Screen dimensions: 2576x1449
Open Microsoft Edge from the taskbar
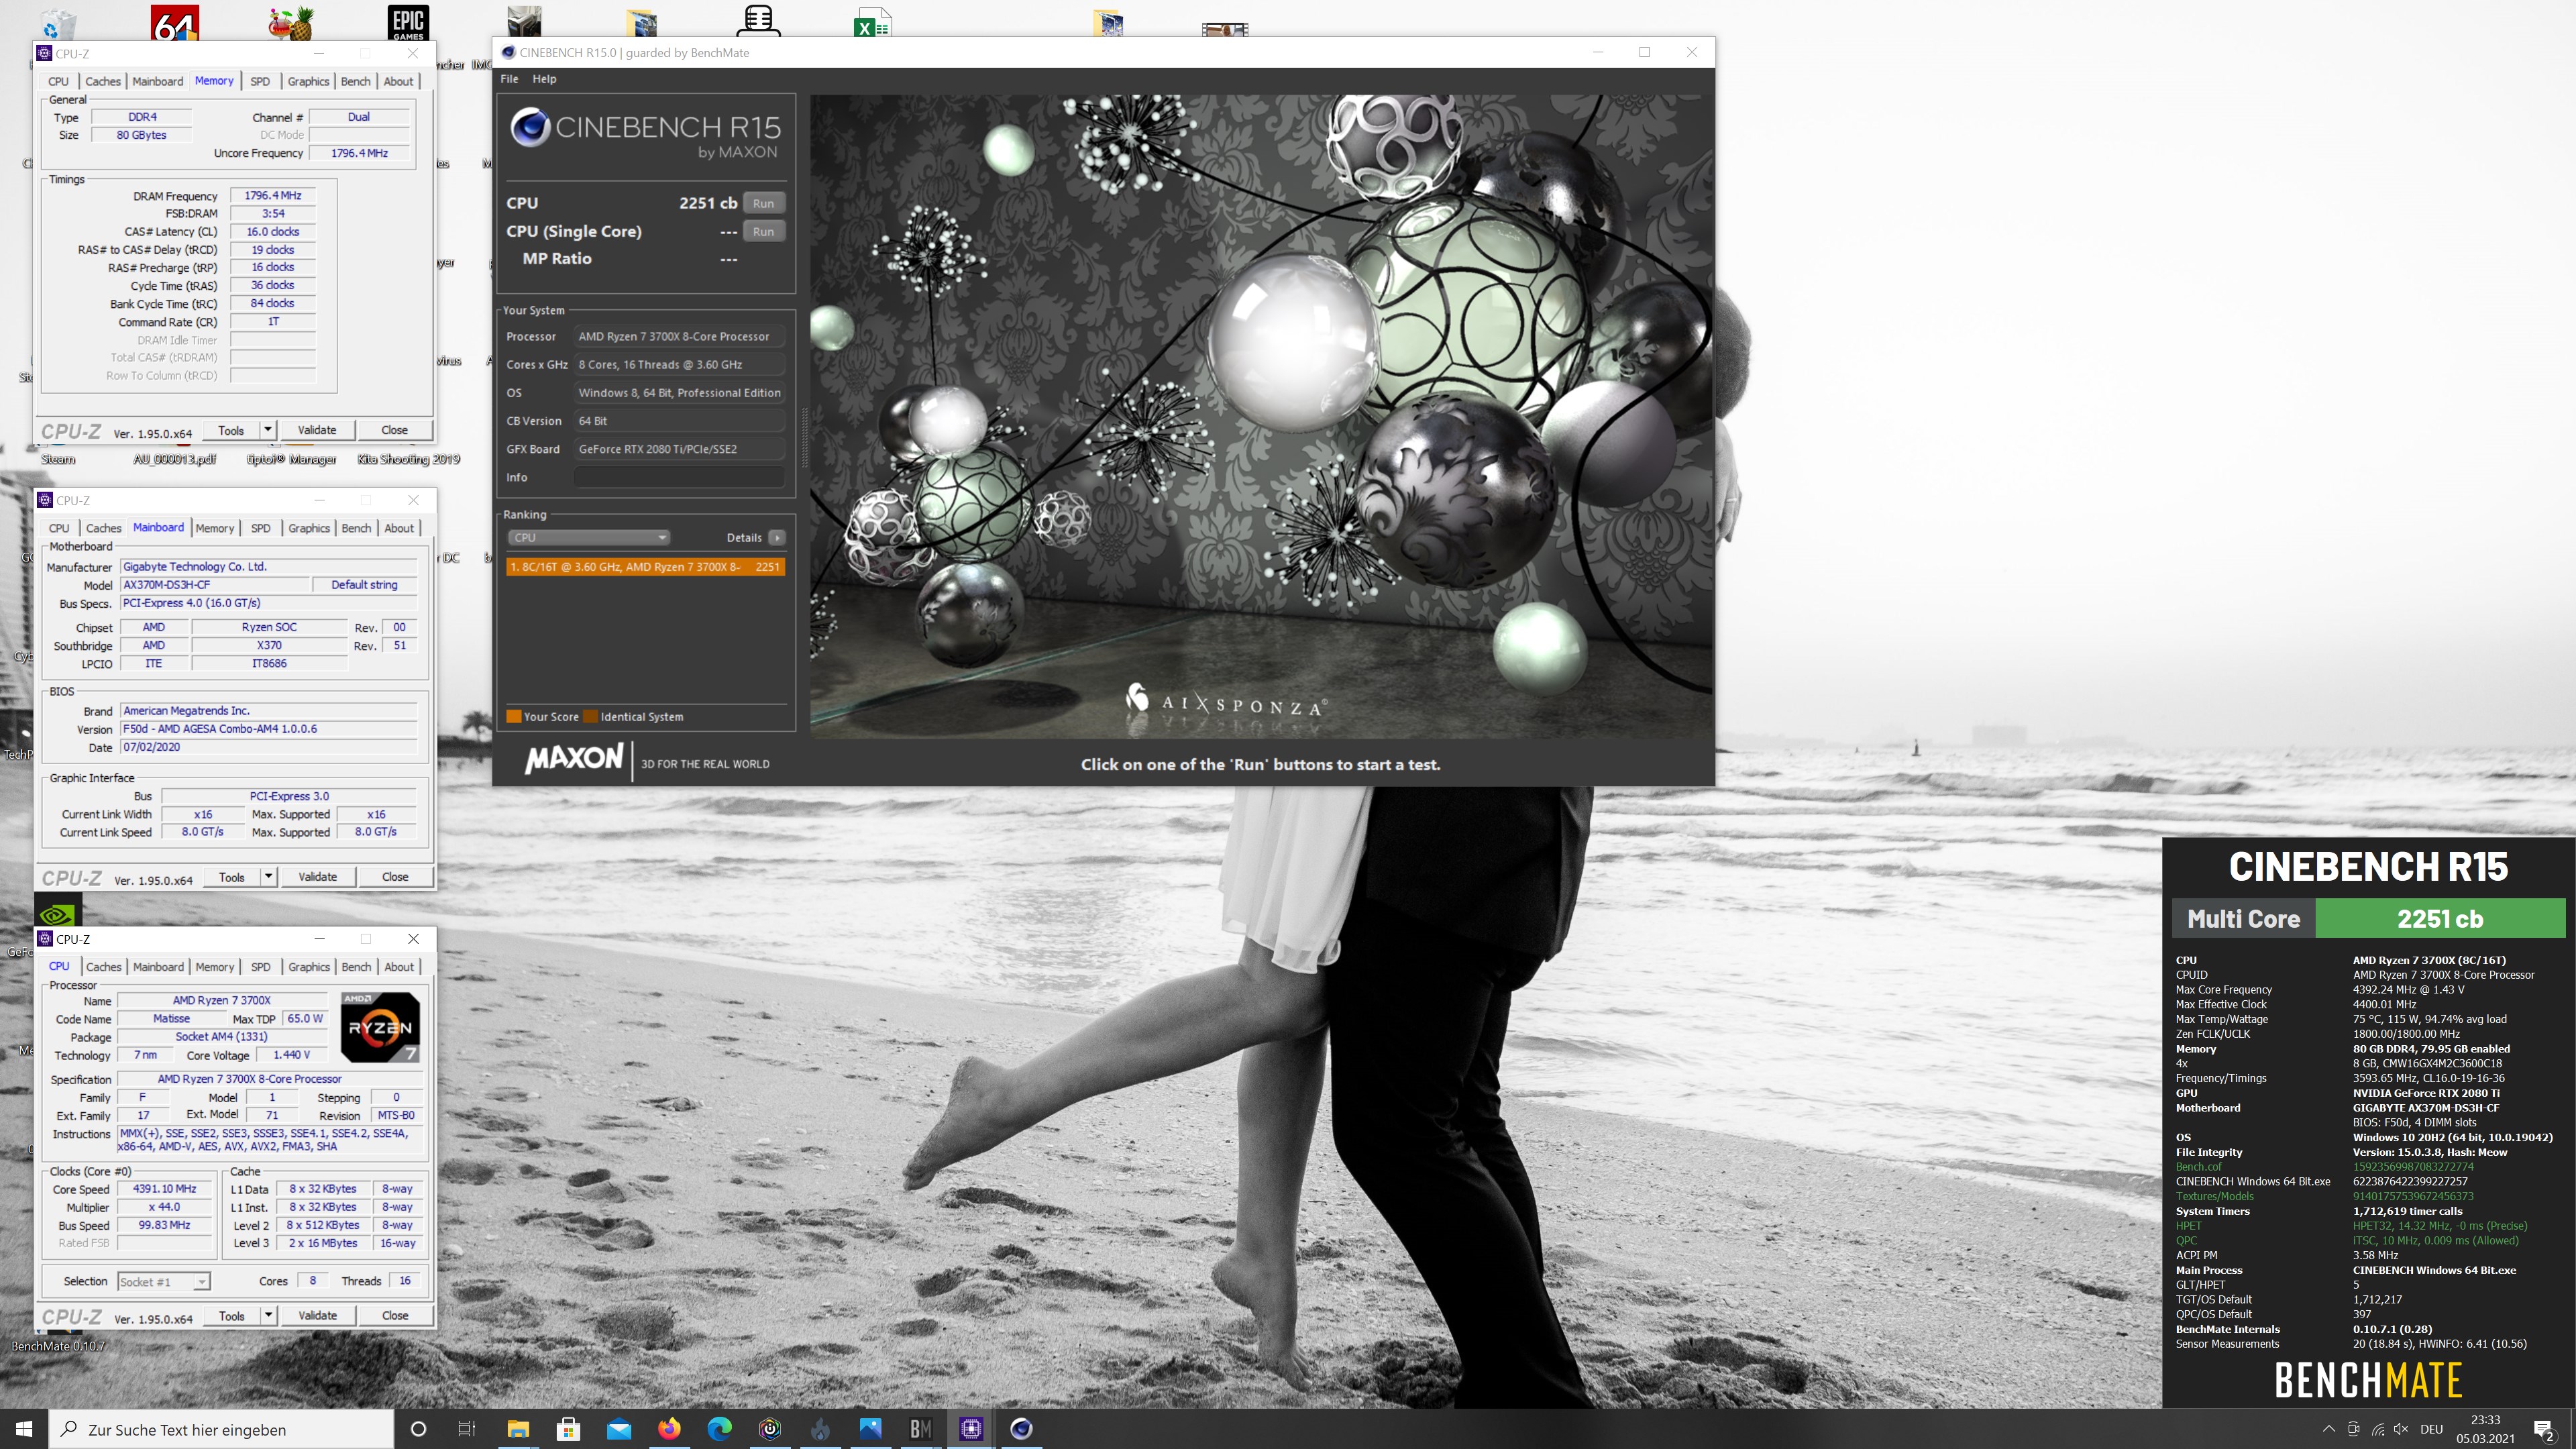pos(719,1429)
